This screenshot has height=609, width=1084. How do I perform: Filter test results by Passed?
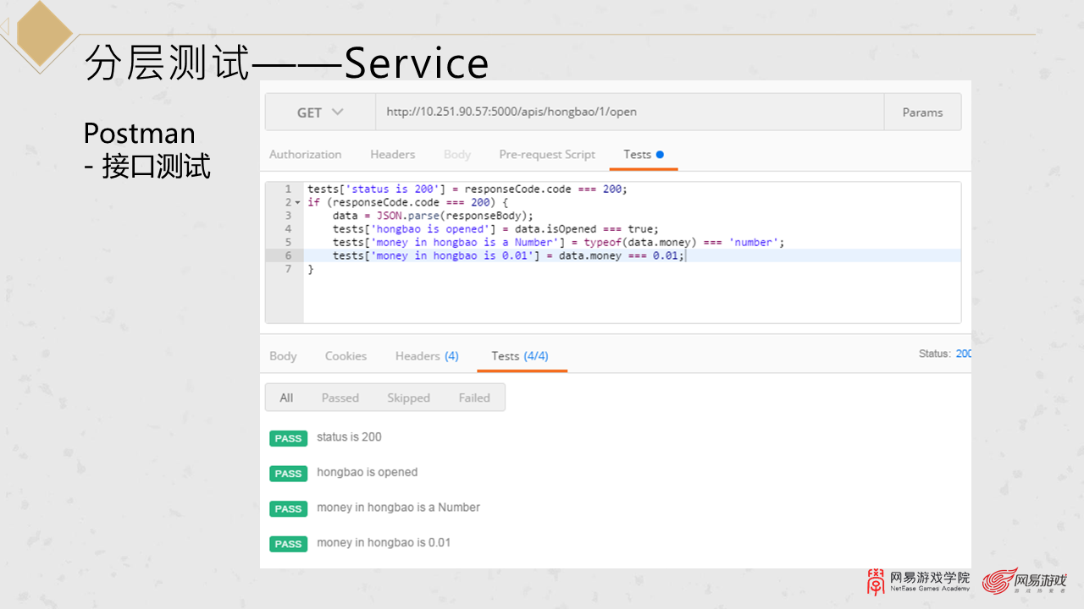coord(340,398)
